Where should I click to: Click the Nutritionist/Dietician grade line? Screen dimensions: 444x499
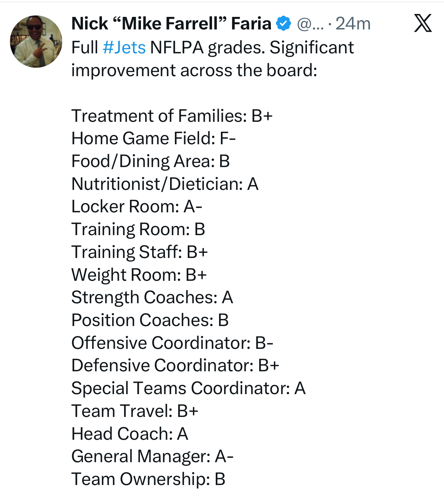tap(165, 184)
